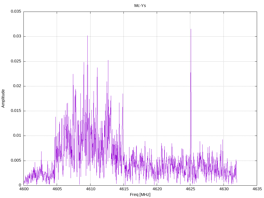Select the 4630 x-axis tick label
264x198 pixels.
coord(223,189)
